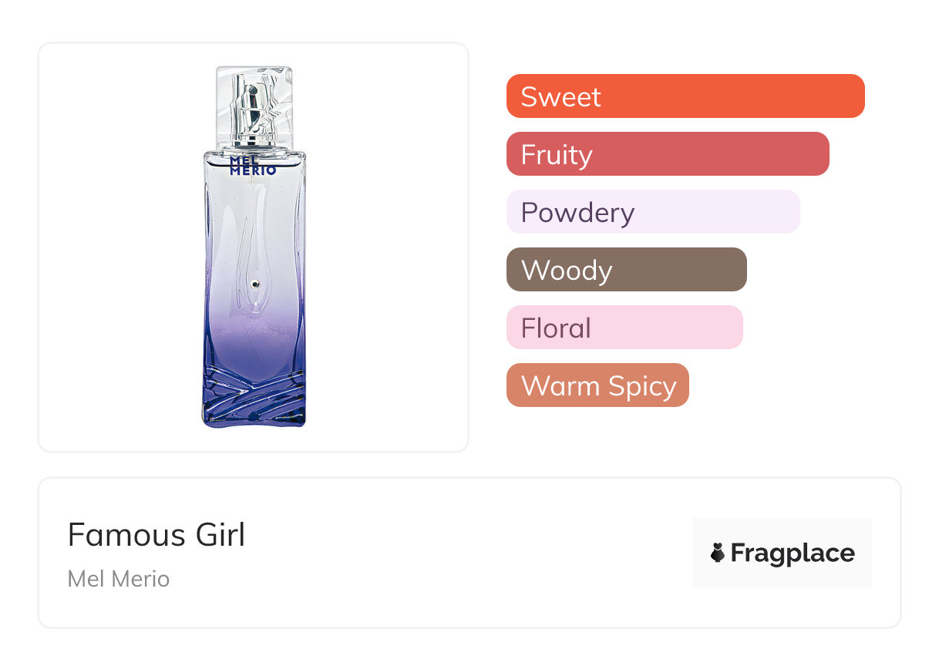The height and width of the screenshot is (666, 939).
Task: Click the white text label reading Sweet
Action: pyautogui.click(x=560, y=97)
